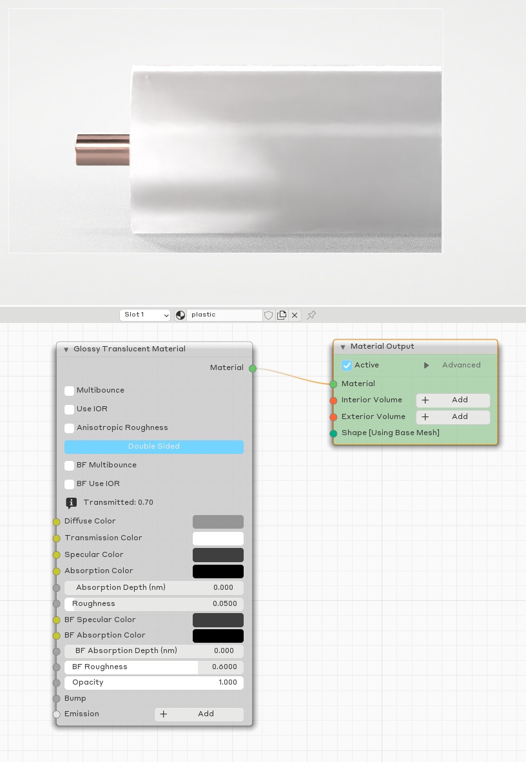Unlink the plastic material with X icon
526x762 pixels.
tap(295, 315)
